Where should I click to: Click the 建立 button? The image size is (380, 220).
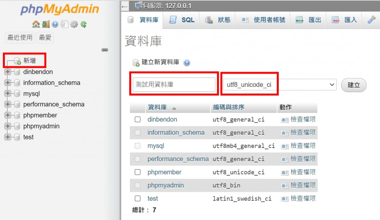tap(354, 85)
